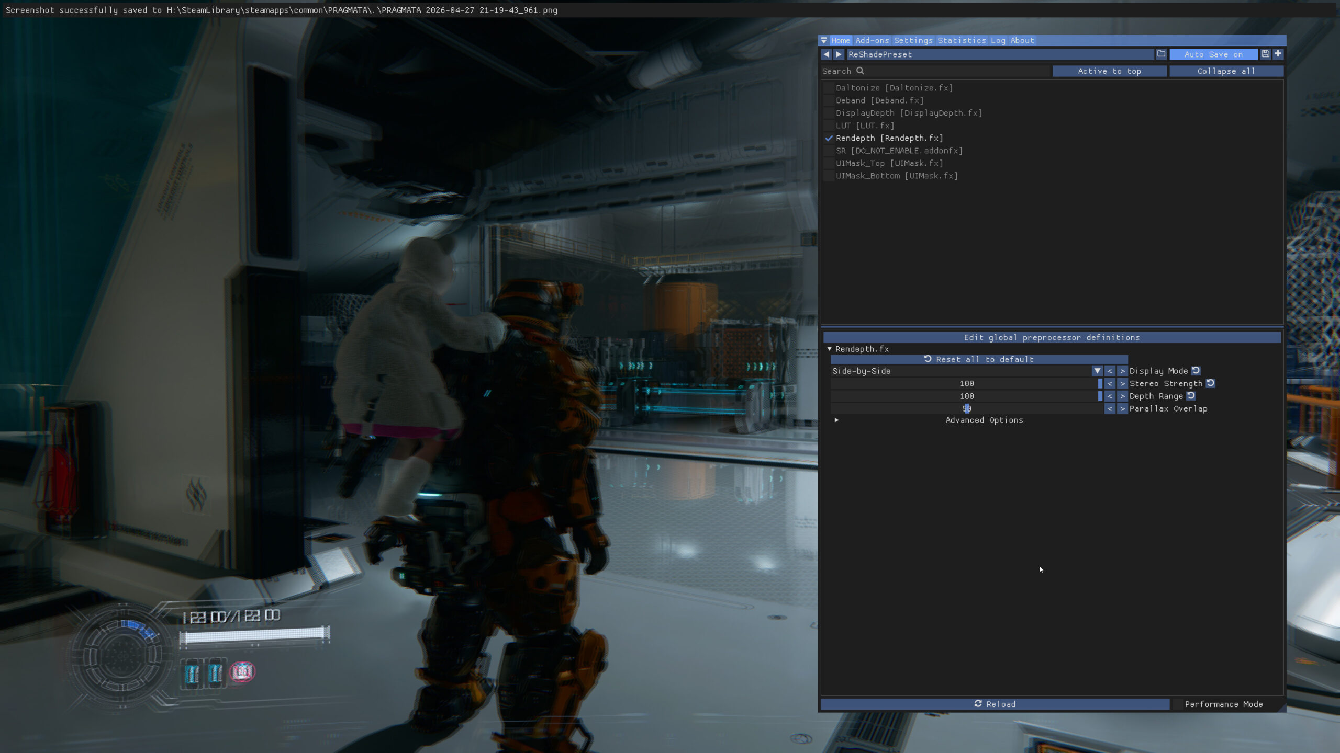
Task: Go to the next preset arrow
Action: (839, 54)
